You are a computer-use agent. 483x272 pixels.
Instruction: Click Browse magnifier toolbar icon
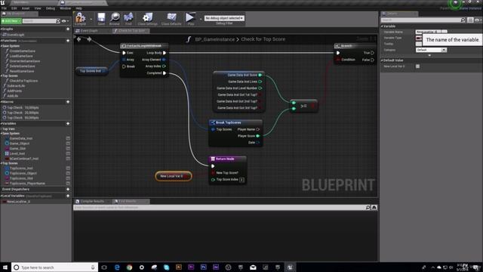click(x=115, y=18)
